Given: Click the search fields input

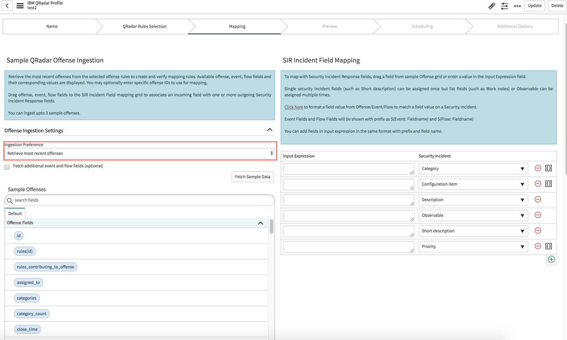Looking at the screenshot, I should 139,200.
